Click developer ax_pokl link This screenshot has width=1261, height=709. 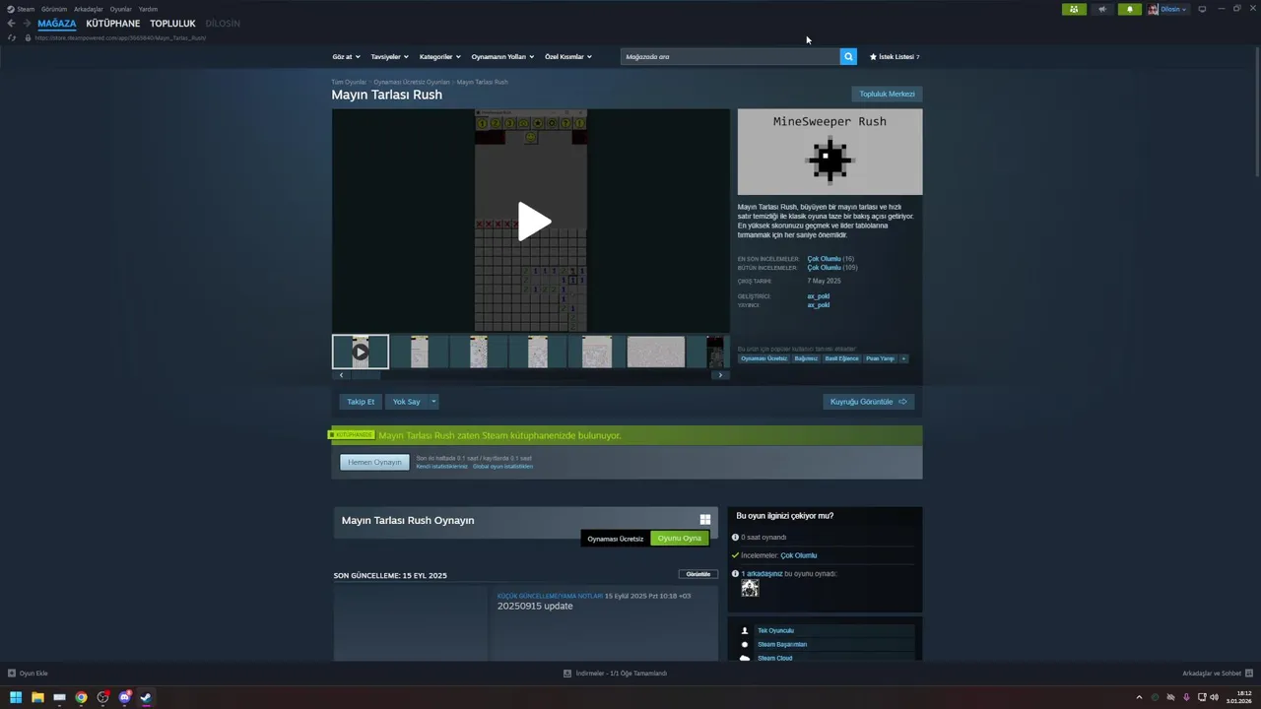tap(818, 296)
